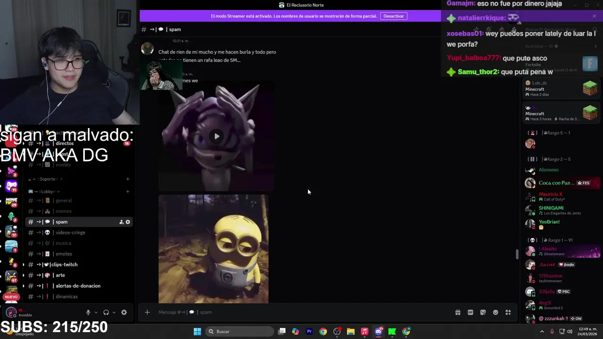Viewport: 603px width, 339px height.
Task: Open Kick app from taskbar
Action: [392, 331]
